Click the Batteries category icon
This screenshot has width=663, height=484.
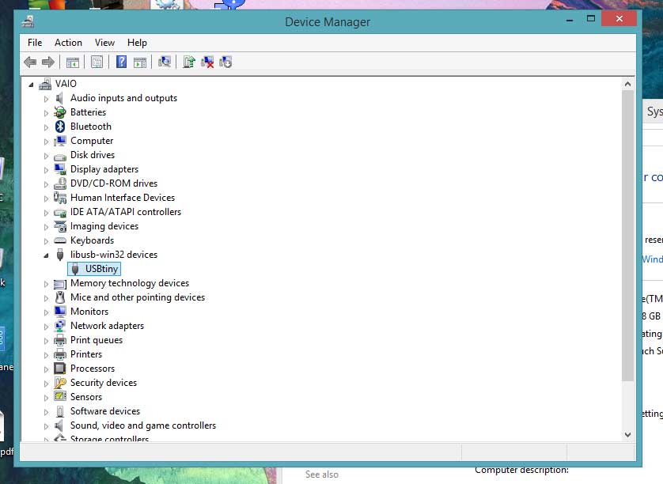pos(60,112)
